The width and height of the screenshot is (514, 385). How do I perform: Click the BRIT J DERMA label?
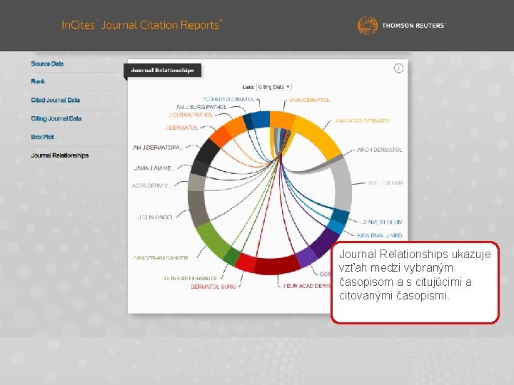point(385,183)
